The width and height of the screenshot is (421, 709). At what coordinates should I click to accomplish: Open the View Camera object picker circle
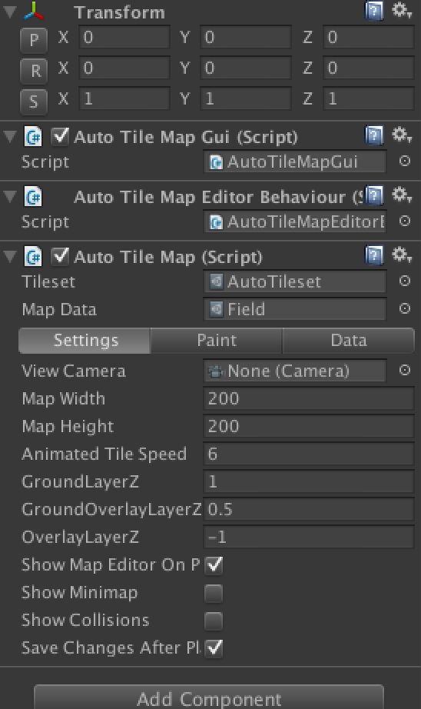(405, 371)
